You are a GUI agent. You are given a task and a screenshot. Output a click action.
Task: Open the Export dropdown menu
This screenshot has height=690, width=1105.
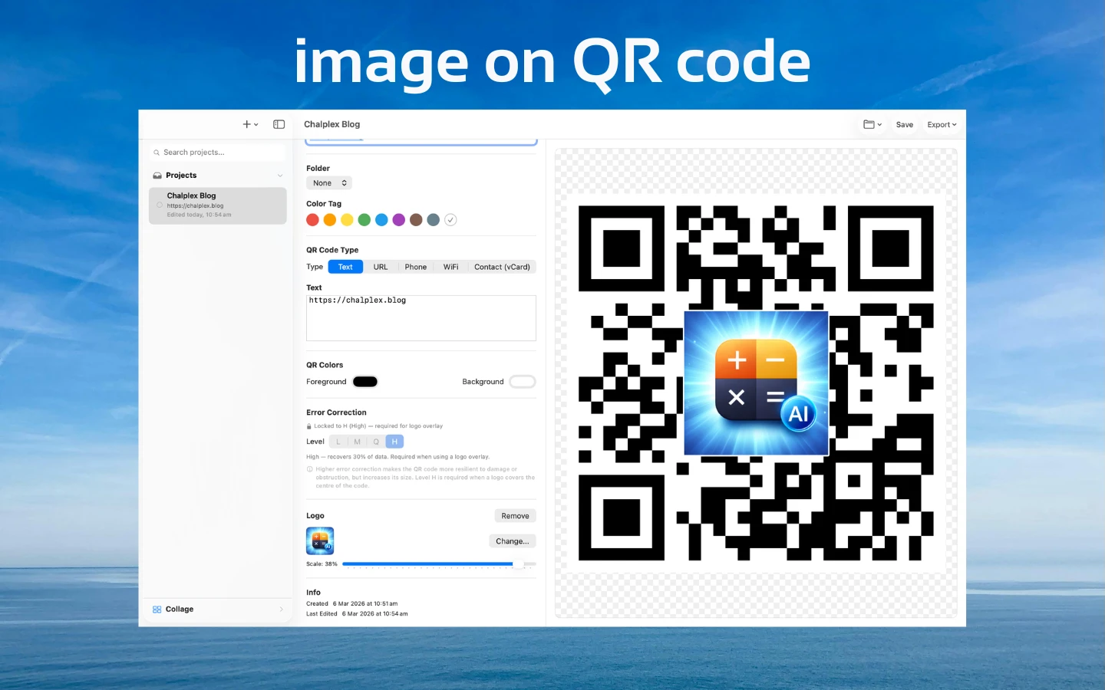click(x=941, y=123)
